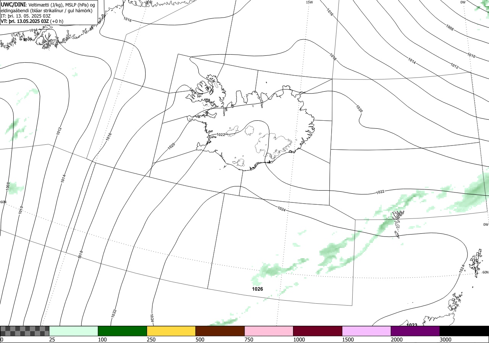Select the "15W" longitude label
Image resolution: width=489 pixels, height=343 pixels.
click(x=309, y=2)
